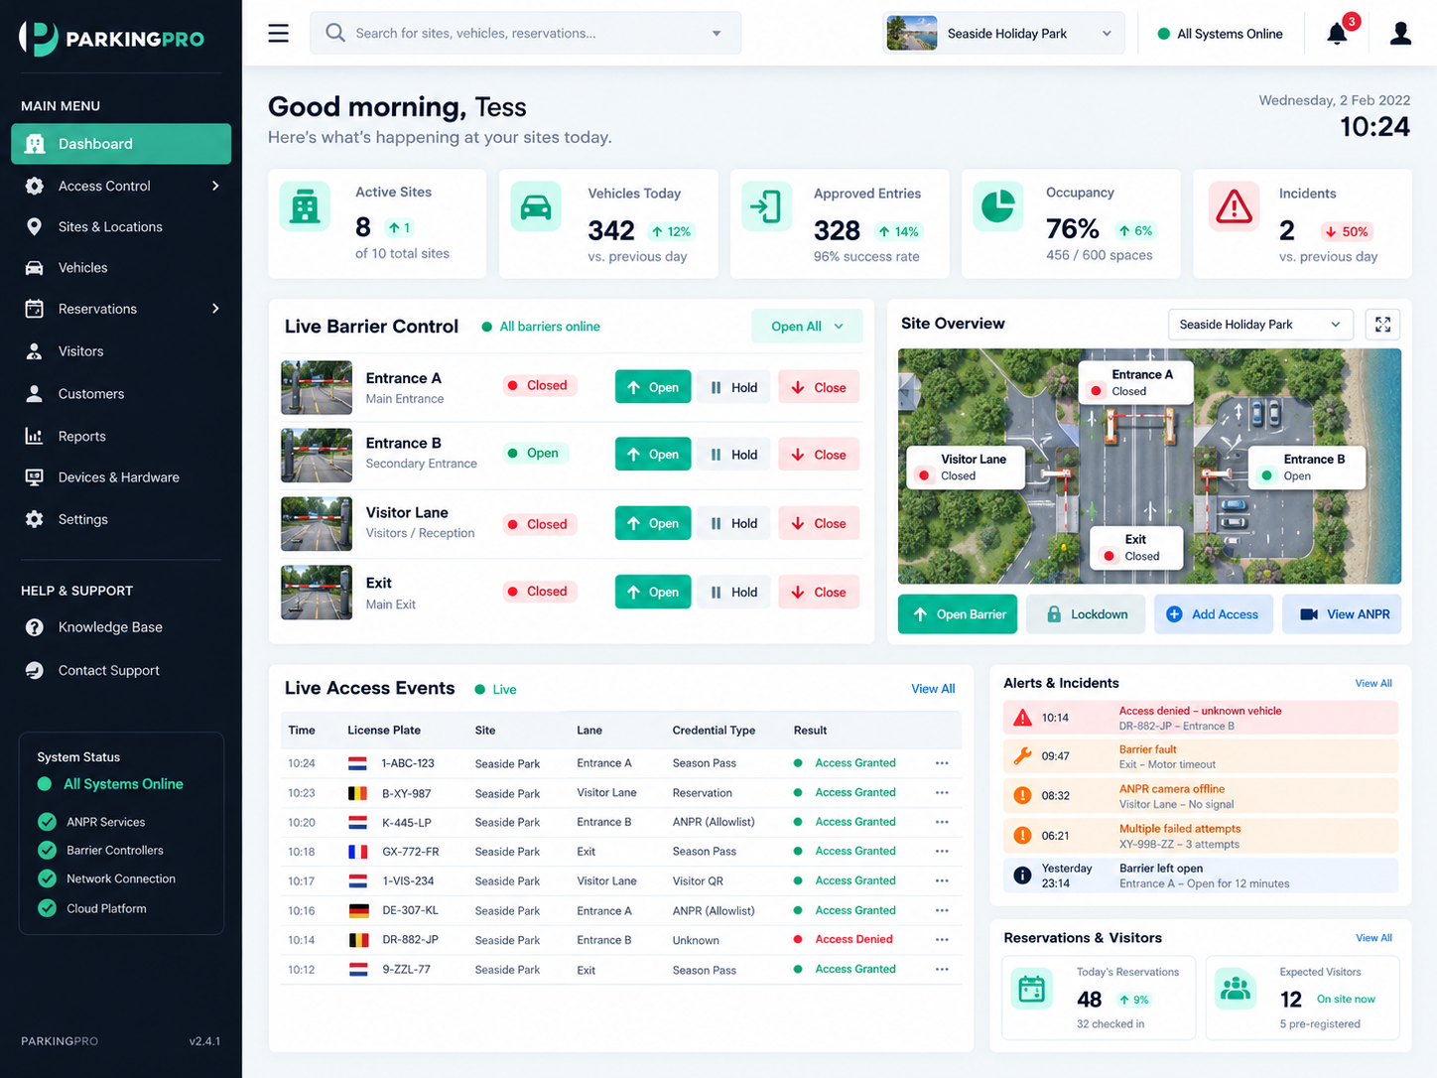Click the Expected Visitors people icon
Image resolution: width=1437 pixels, height=1078 pixels.
1236,989
